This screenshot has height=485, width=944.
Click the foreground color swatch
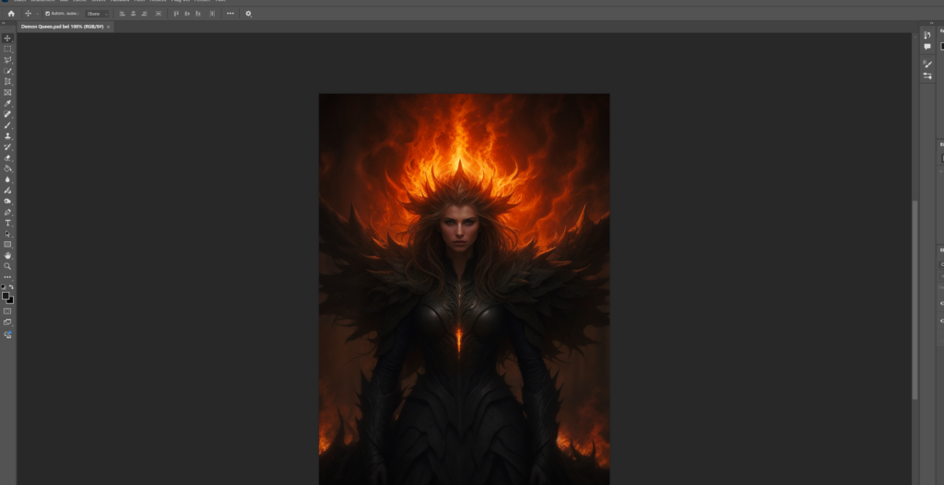[6, 295]
